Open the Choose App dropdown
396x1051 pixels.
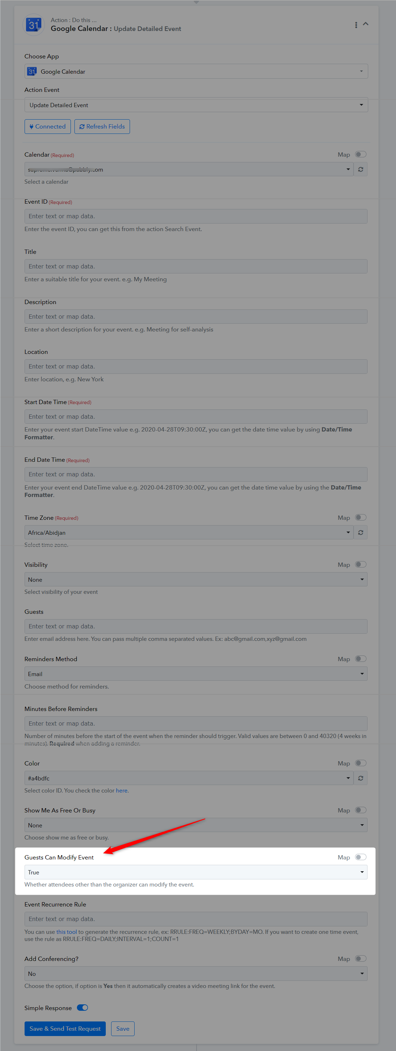(x=196, y=72)
